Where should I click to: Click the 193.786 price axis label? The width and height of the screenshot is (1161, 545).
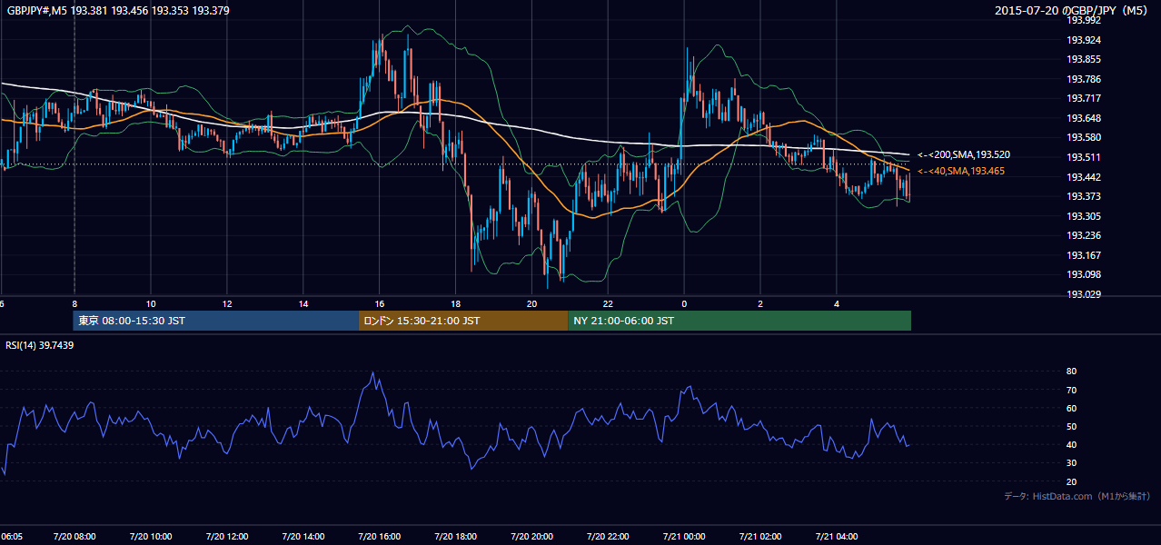(x=1083, y=79)
